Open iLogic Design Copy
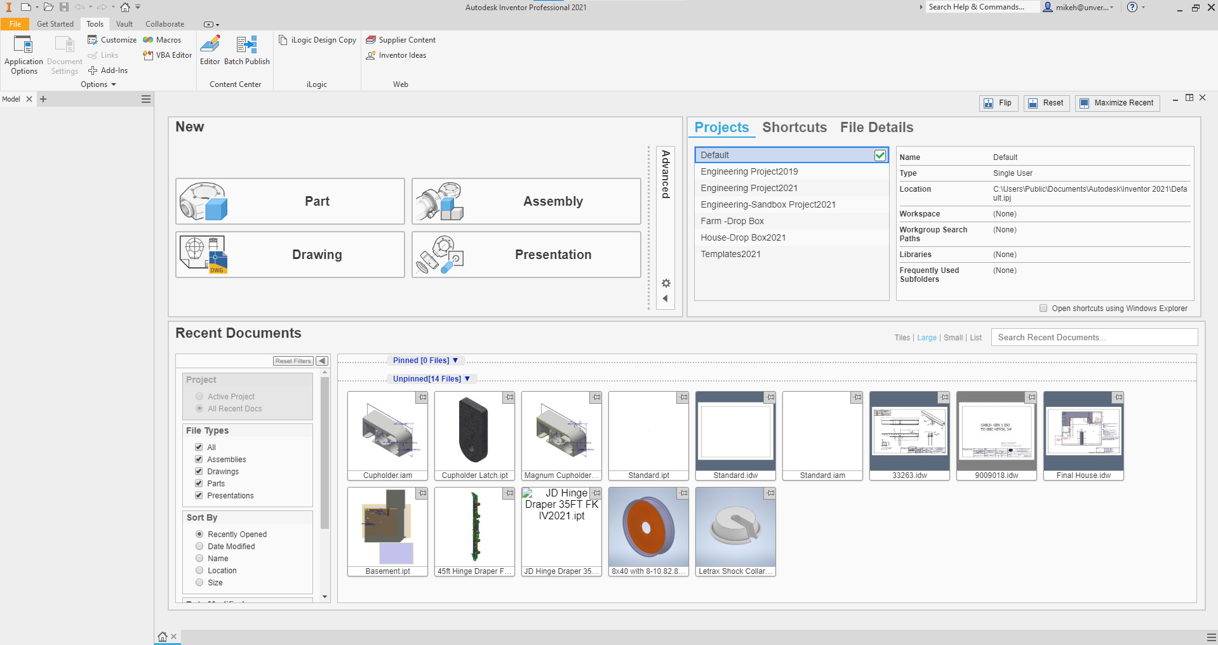This screenshot has width=1218, height=645. point(317,39)
